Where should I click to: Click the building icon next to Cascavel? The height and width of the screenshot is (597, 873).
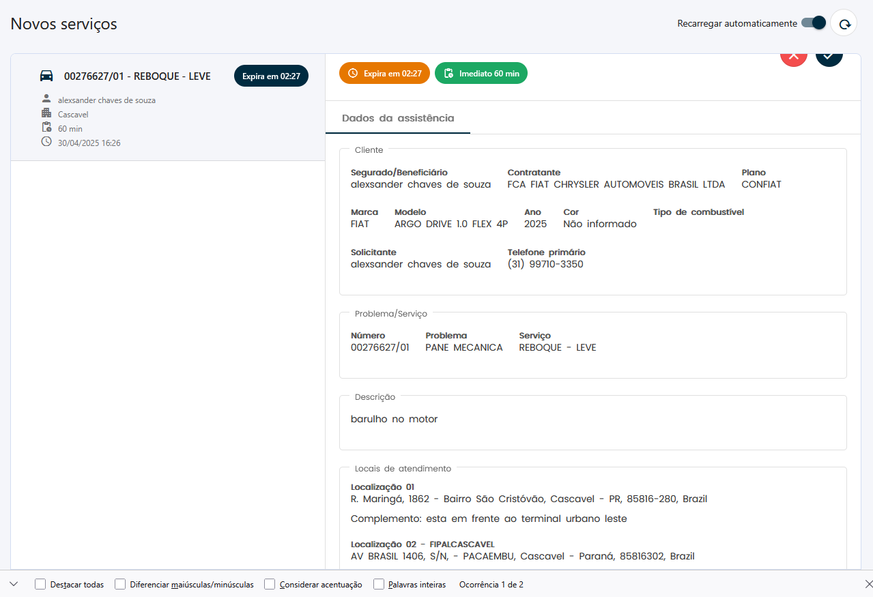pyautogui.click(x=46, y=113)
